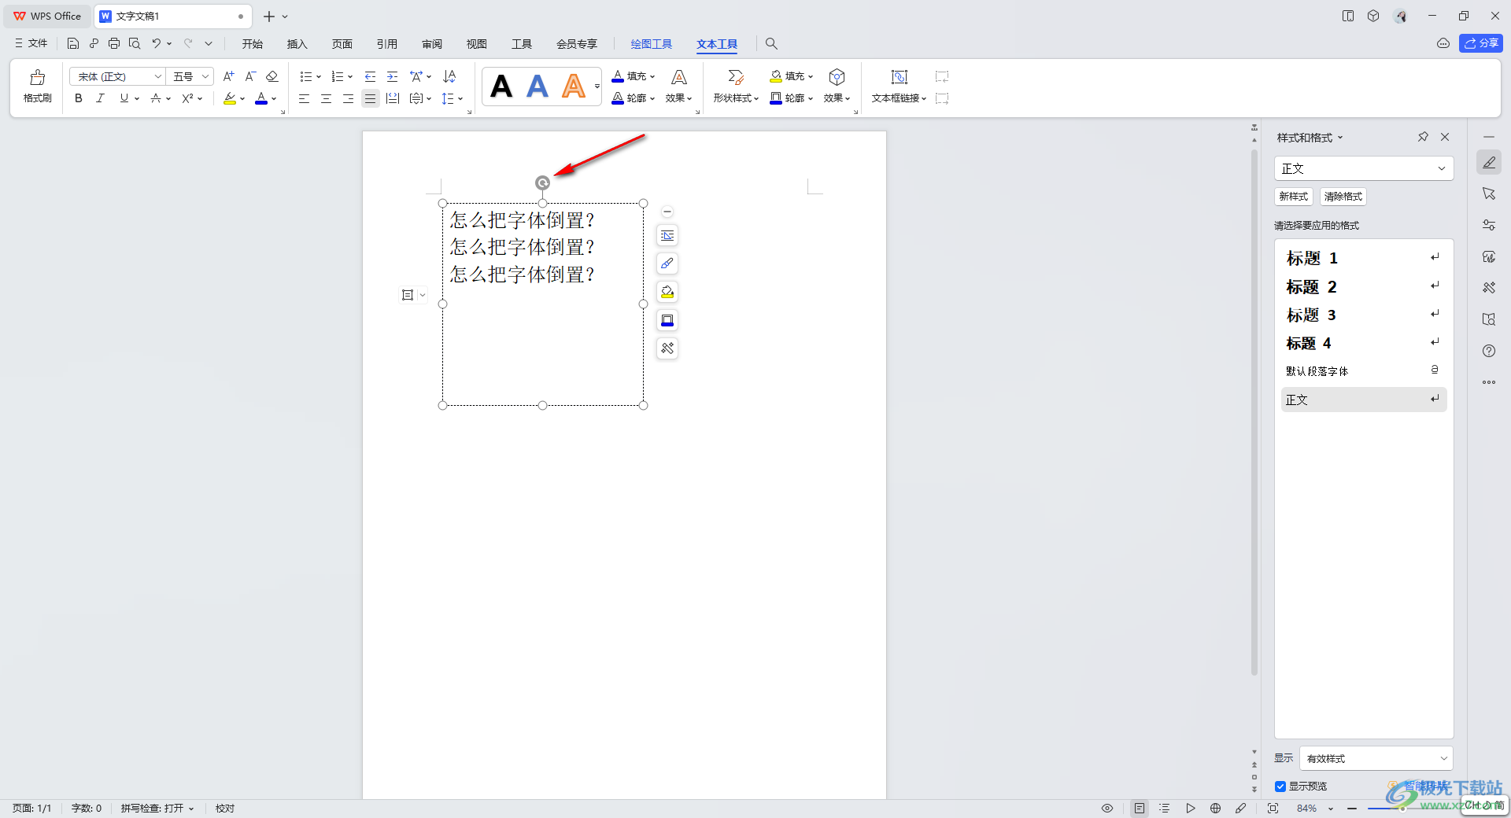
Task: Increase font size icon
Action: tap(228, 76)
